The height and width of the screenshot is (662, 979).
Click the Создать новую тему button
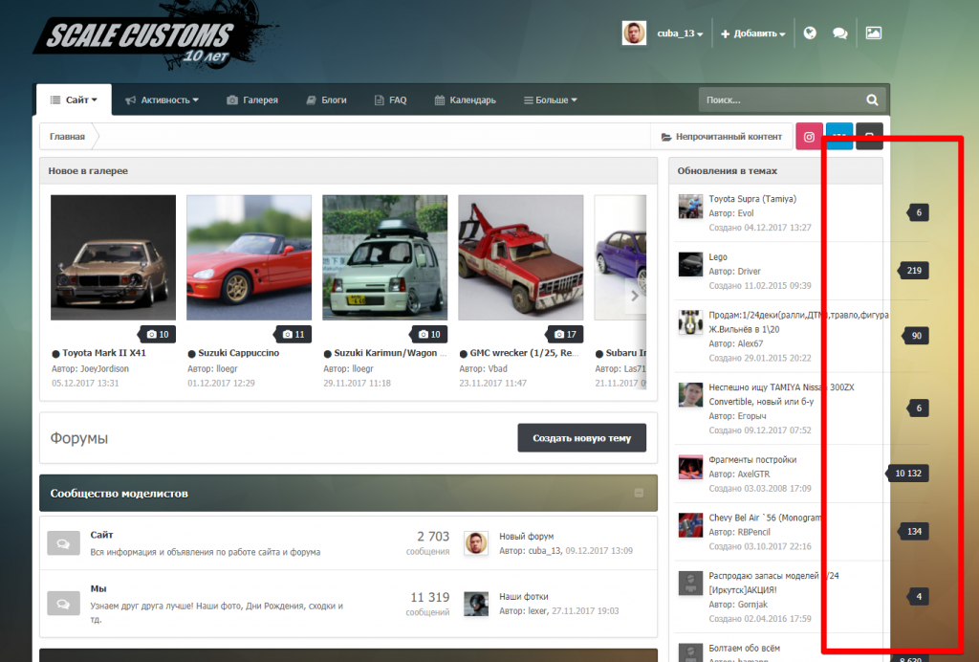click(x=581, y=436)
